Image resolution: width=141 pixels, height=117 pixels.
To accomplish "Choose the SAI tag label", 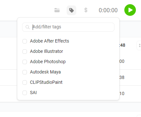I will pyautogui.click(x=33, y=93).
